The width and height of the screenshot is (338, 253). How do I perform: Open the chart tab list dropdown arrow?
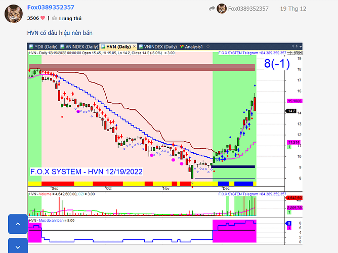301,47
